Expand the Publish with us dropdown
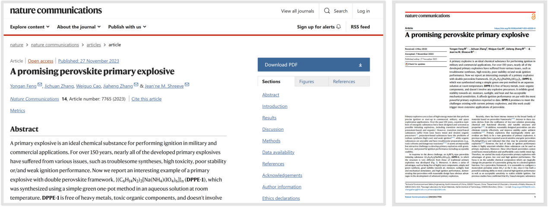 [x=127, y=27]
